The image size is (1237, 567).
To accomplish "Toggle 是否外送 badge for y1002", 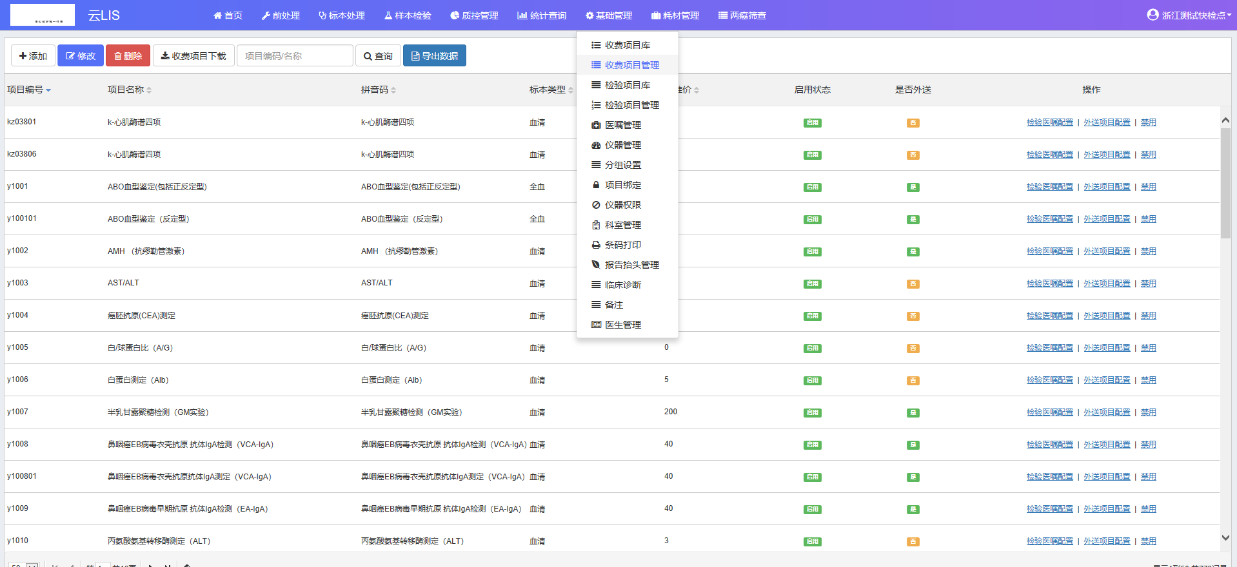I will 913,251.
